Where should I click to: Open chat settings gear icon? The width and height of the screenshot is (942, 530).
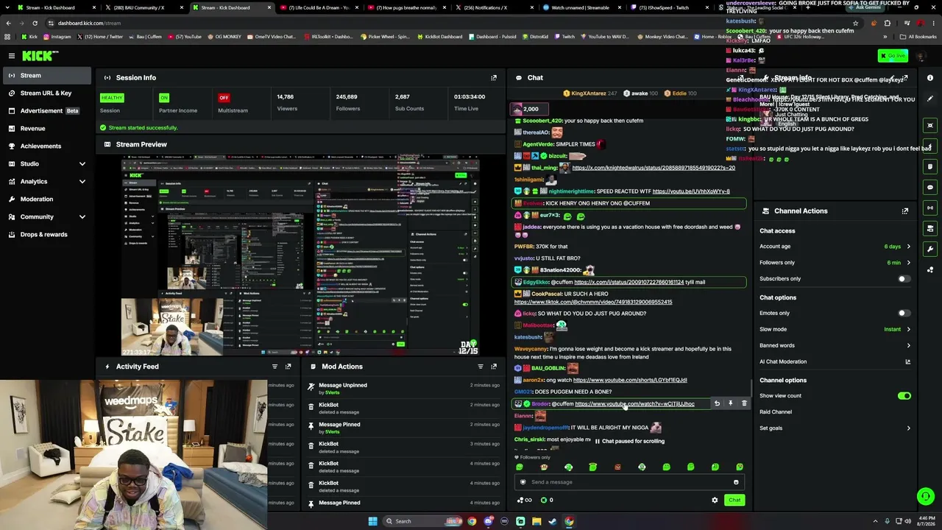[715, 500]
